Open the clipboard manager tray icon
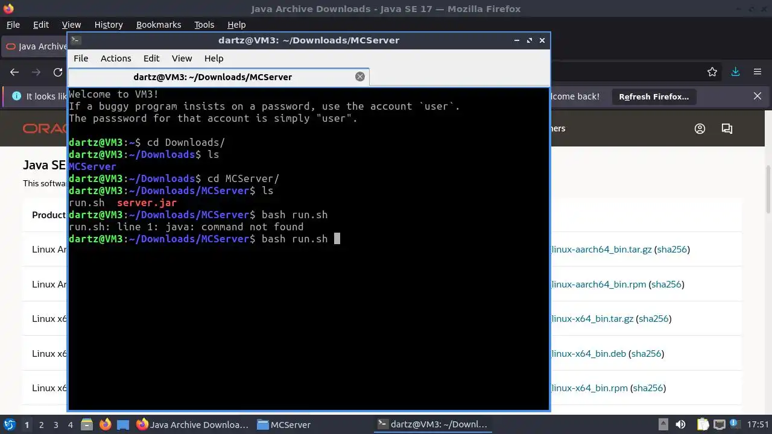The image size is (772, 434). pos(702,424)
